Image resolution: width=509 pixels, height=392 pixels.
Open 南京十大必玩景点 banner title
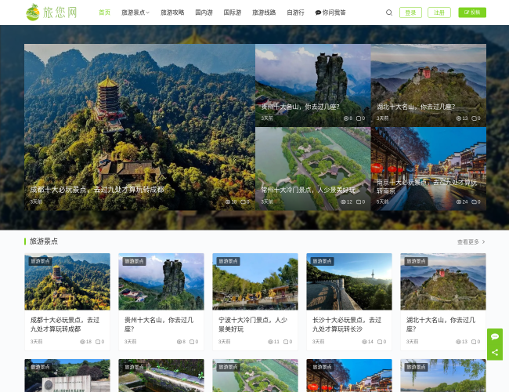click(x=427, y=187)
